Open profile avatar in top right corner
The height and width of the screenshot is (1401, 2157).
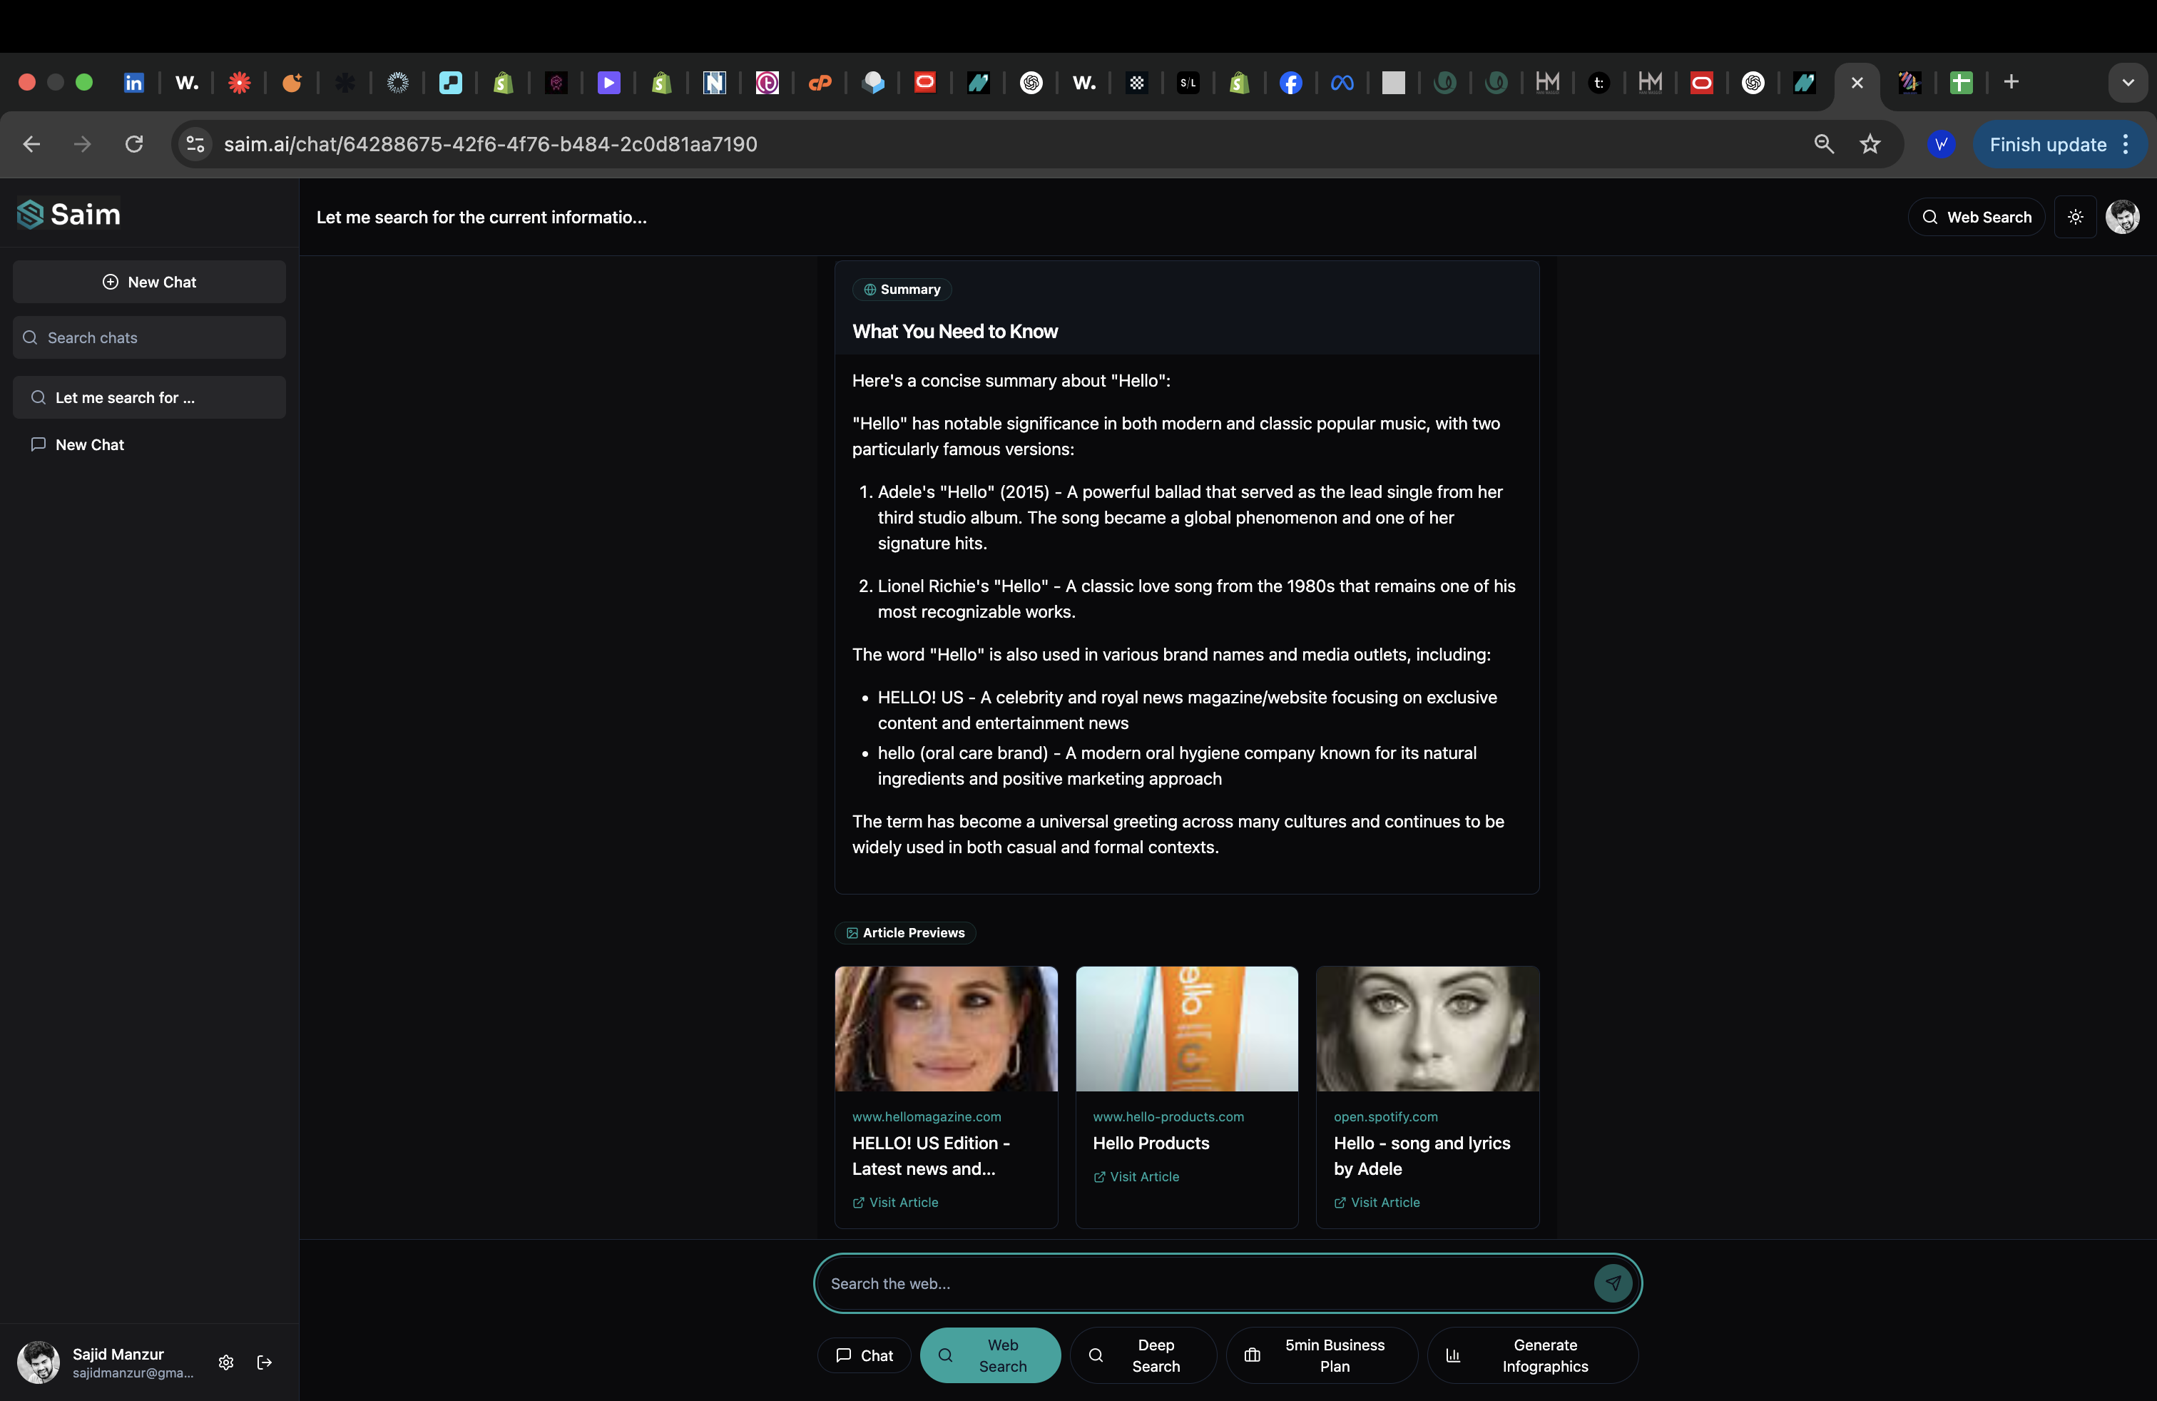click(2123, 218)
